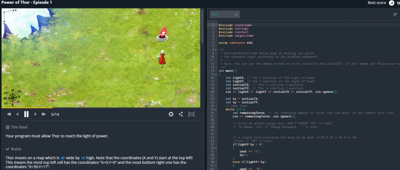This screenshot has width=400, height=170.
Task: Click the Best score label
Action: [x=377, y=3]
